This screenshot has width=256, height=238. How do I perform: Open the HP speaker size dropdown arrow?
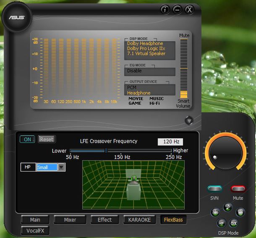(61, 167)
